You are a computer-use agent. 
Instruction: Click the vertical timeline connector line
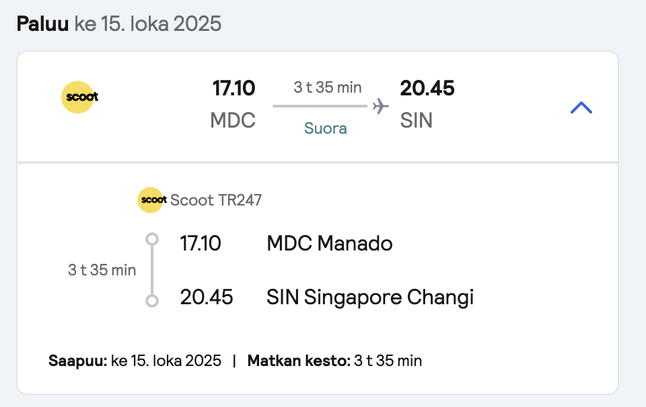pyautogui.click(x=152, y=270)
